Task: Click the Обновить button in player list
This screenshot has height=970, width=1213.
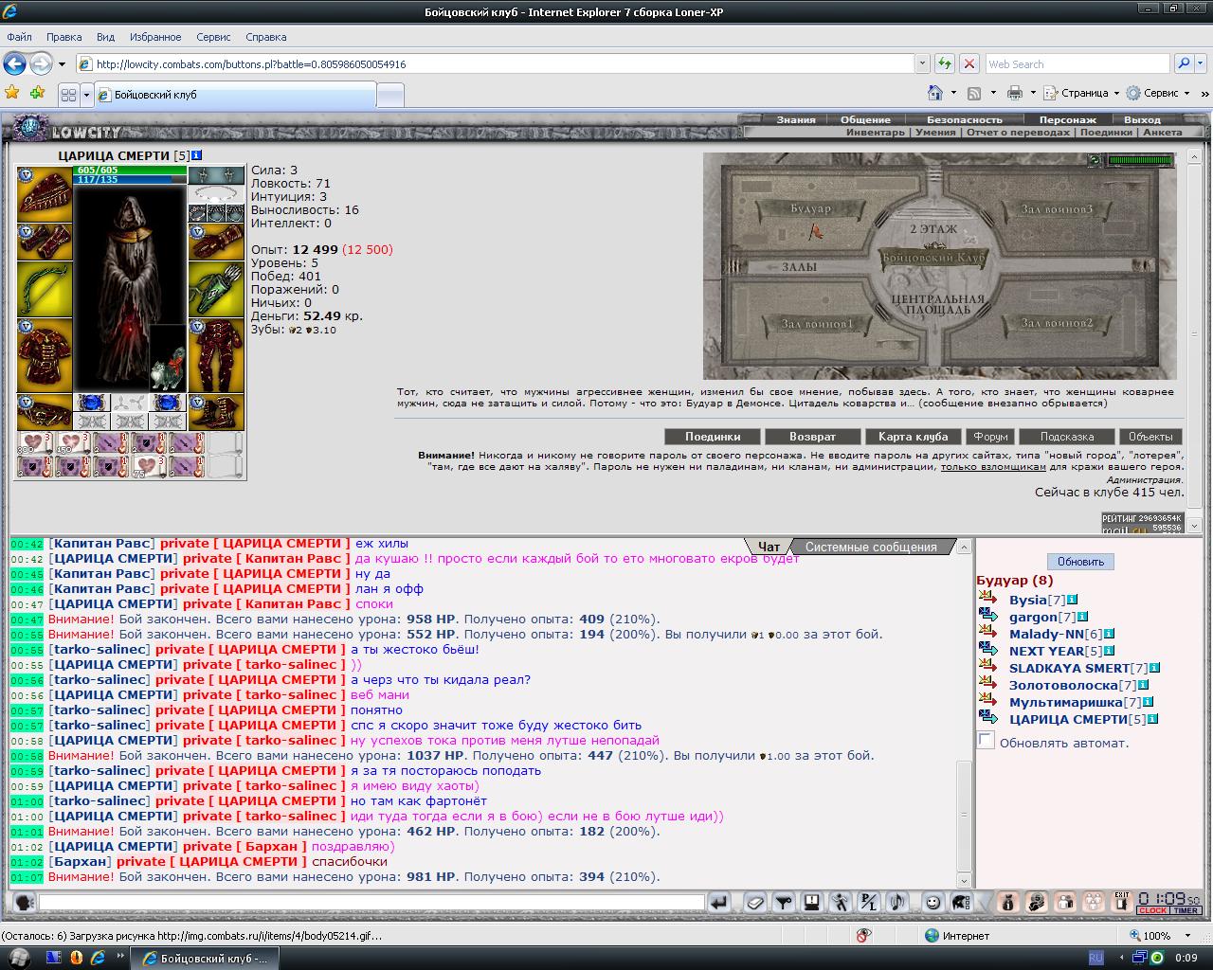Action: pos(1080,562)
